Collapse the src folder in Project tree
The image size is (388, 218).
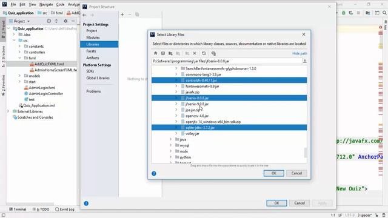[x=14, y=41]
